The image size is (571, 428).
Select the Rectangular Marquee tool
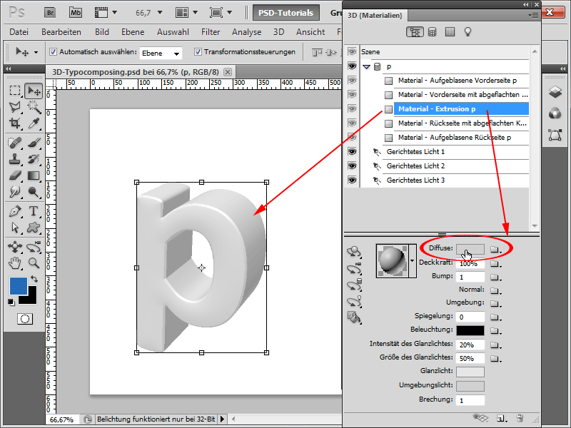point(14,91)
